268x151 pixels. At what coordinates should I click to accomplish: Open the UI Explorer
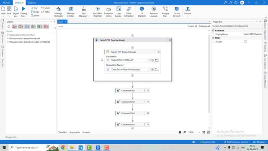point(142,12)
